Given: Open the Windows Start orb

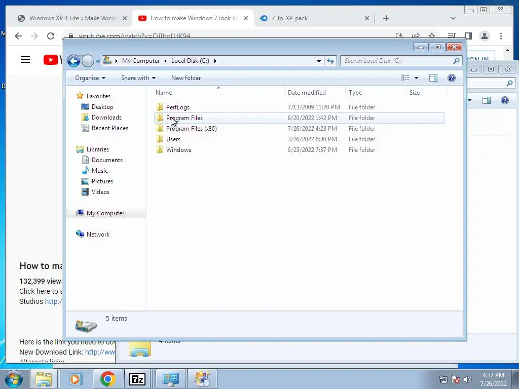Looking at the screenshot, I should click(13, 379).
